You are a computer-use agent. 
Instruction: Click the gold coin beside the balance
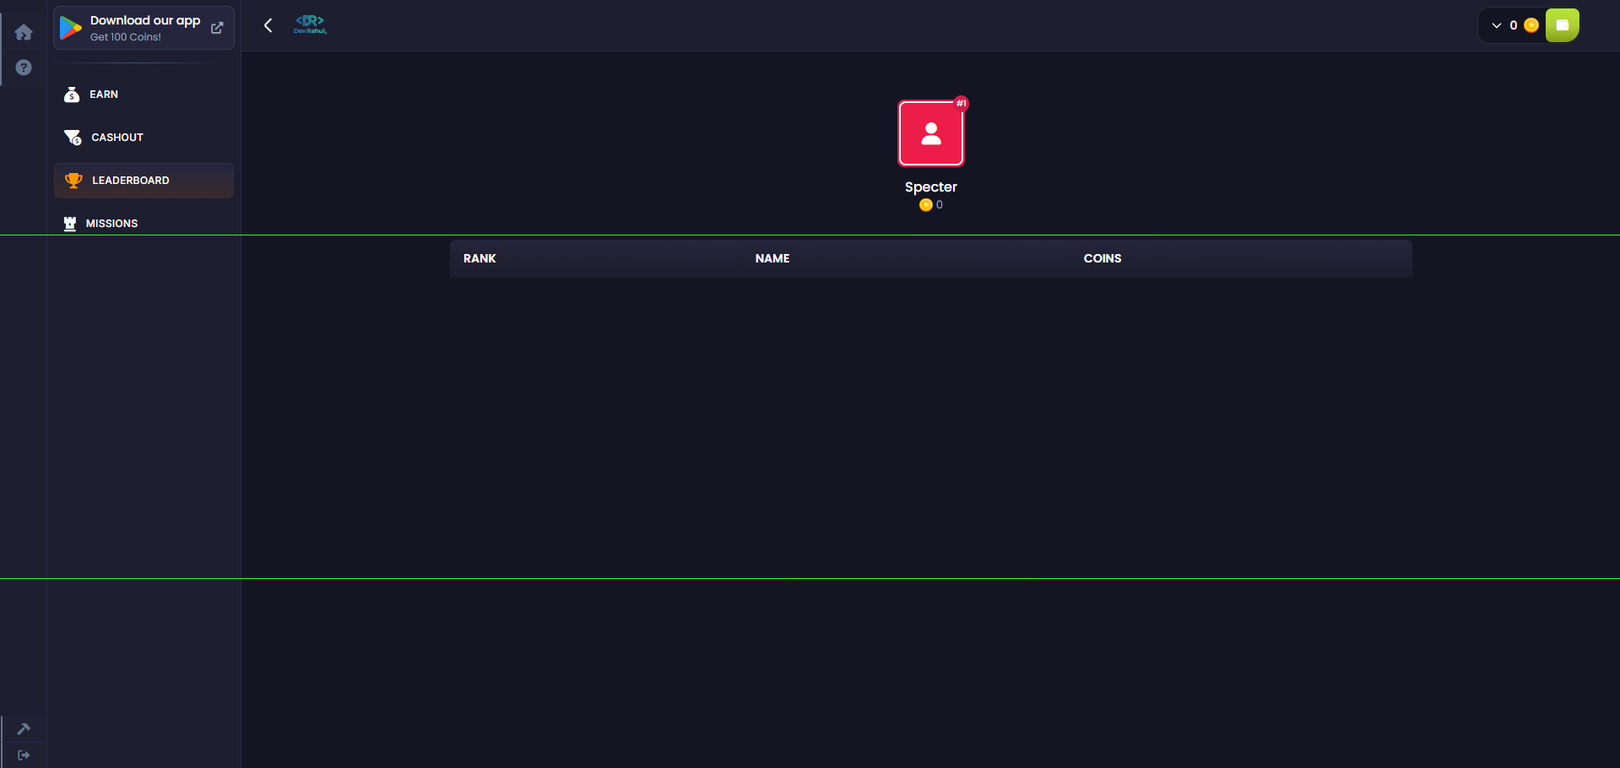click(1531, 25)
